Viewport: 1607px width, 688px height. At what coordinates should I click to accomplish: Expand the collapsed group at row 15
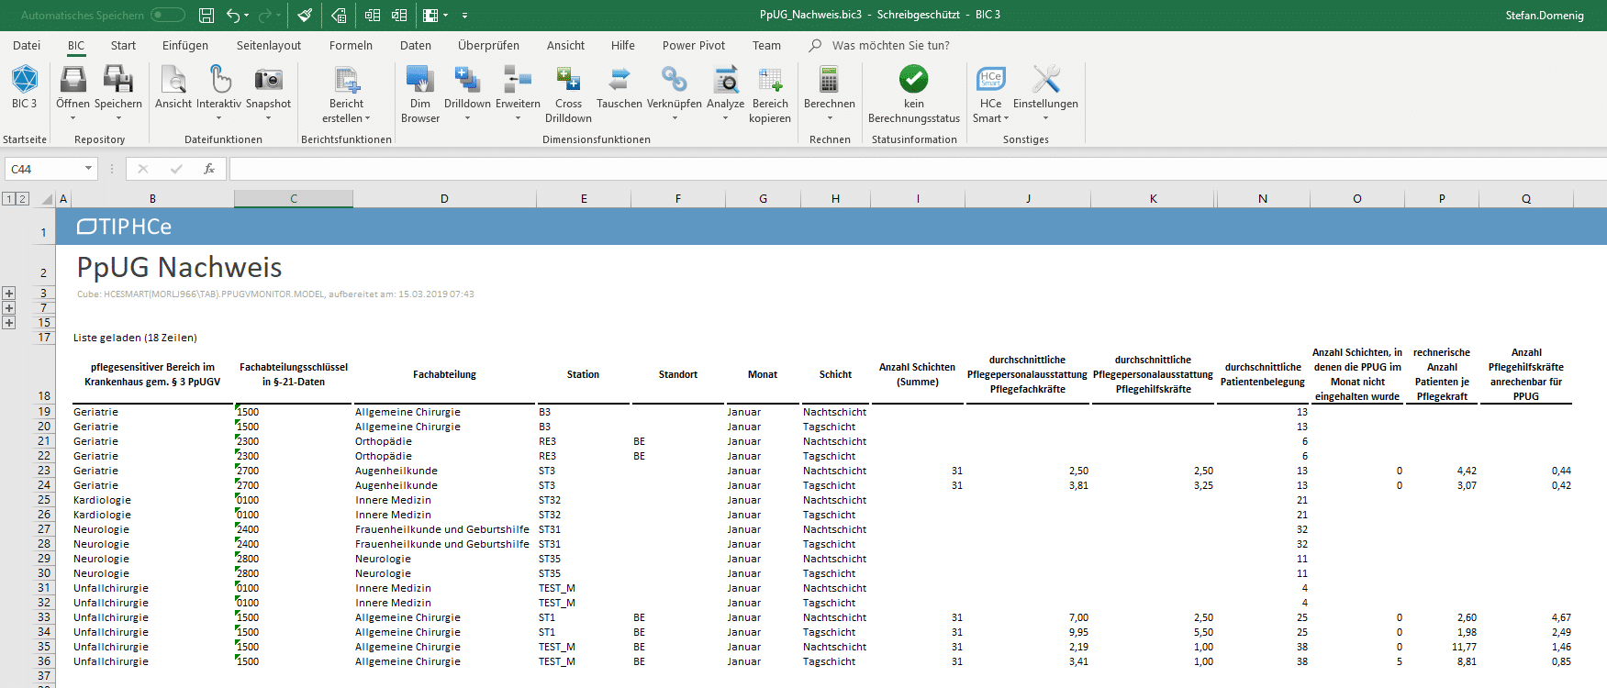(x=9, y=323)
